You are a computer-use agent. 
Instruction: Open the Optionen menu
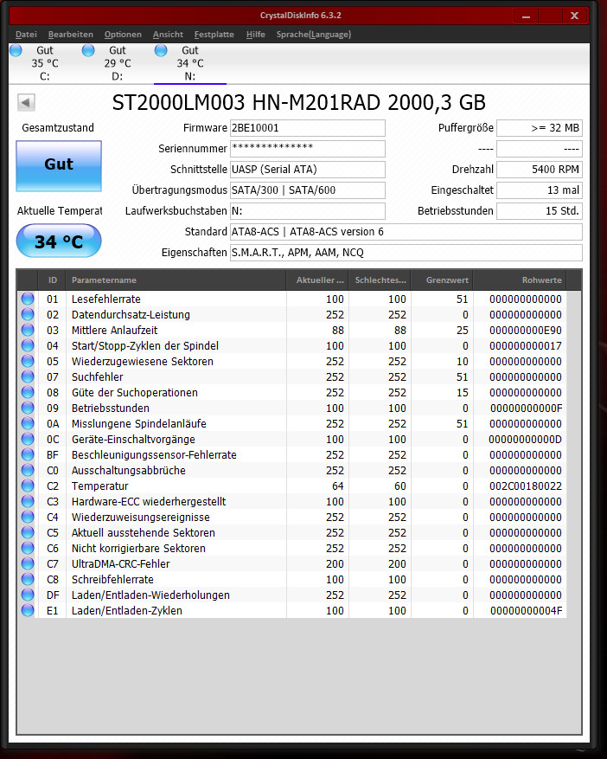(x=123, y=35)
